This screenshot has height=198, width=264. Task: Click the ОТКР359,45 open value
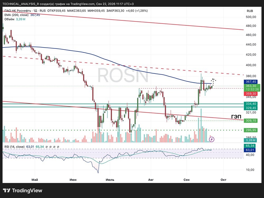[x=56, y=11]
